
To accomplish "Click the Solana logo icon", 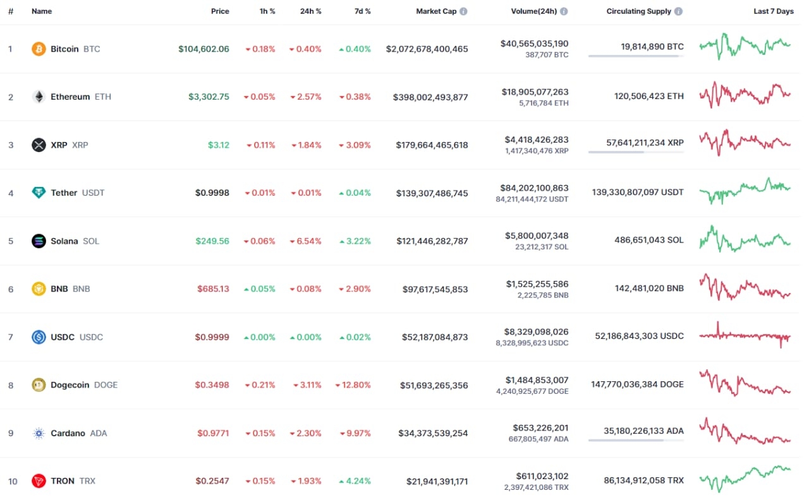I will click(39, 241).
